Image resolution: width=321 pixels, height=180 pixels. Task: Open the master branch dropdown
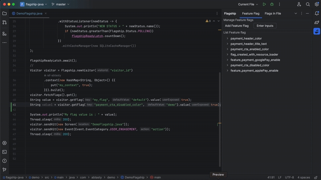[x=61, y=4]
